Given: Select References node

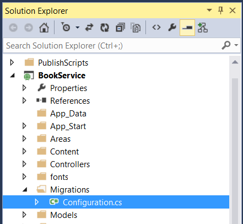Looking at the screenshot, I should point(70,101).
